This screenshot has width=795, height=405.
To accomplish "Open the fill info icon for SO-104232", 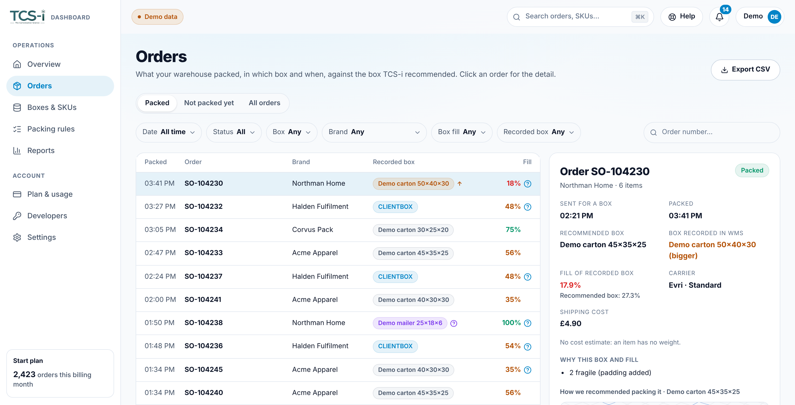I will point(527,207).
